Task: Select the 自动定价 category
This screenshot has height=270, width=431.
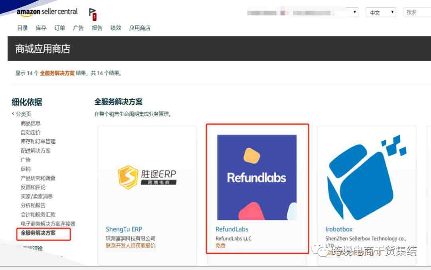Action: pyautogui.click(x=30, y=133)
